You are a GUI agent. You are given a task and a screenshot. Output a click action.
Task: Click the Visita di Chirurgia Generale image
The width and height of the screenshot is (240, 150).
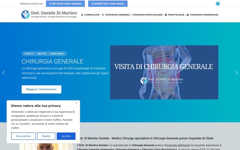(x=164, y=72)
